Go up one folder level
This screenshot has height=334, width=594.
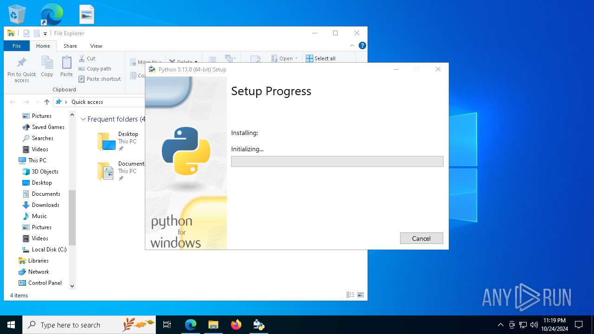[x=46, y=102]
